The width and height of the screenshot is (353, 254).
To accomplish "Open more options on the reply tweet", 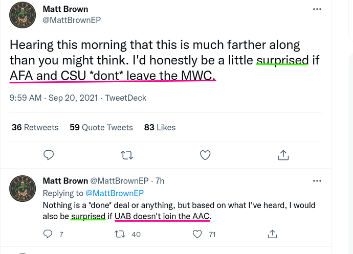I will pyautogui.click(x=317, y=181).
